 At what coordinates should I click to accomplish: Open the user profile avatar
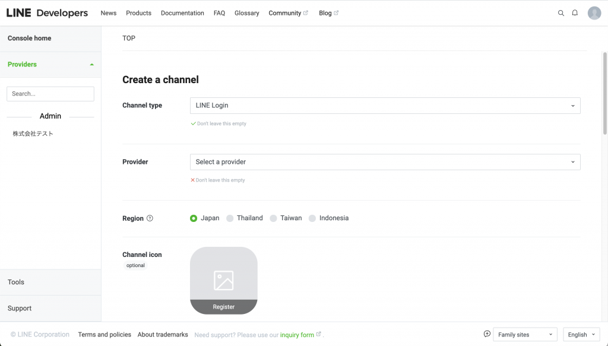[594, 13]
